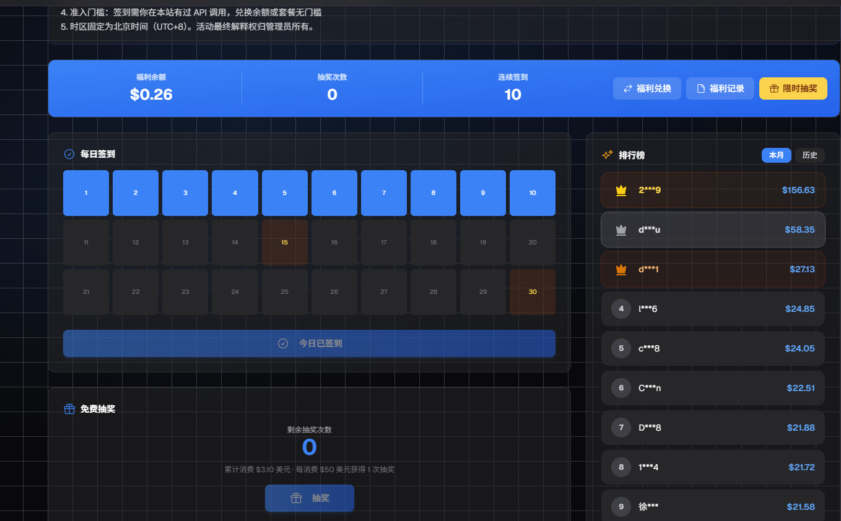This screenshot has height=521, width=841.
Task: Click day 20 tile in calendar
Action: [533, 243]
